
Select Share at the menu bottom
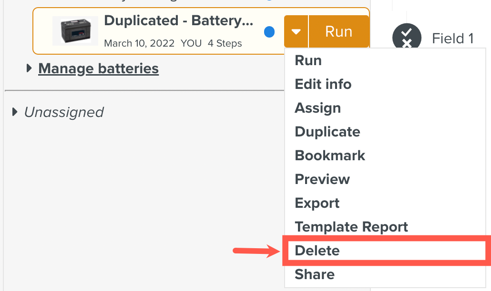[315, 274]
